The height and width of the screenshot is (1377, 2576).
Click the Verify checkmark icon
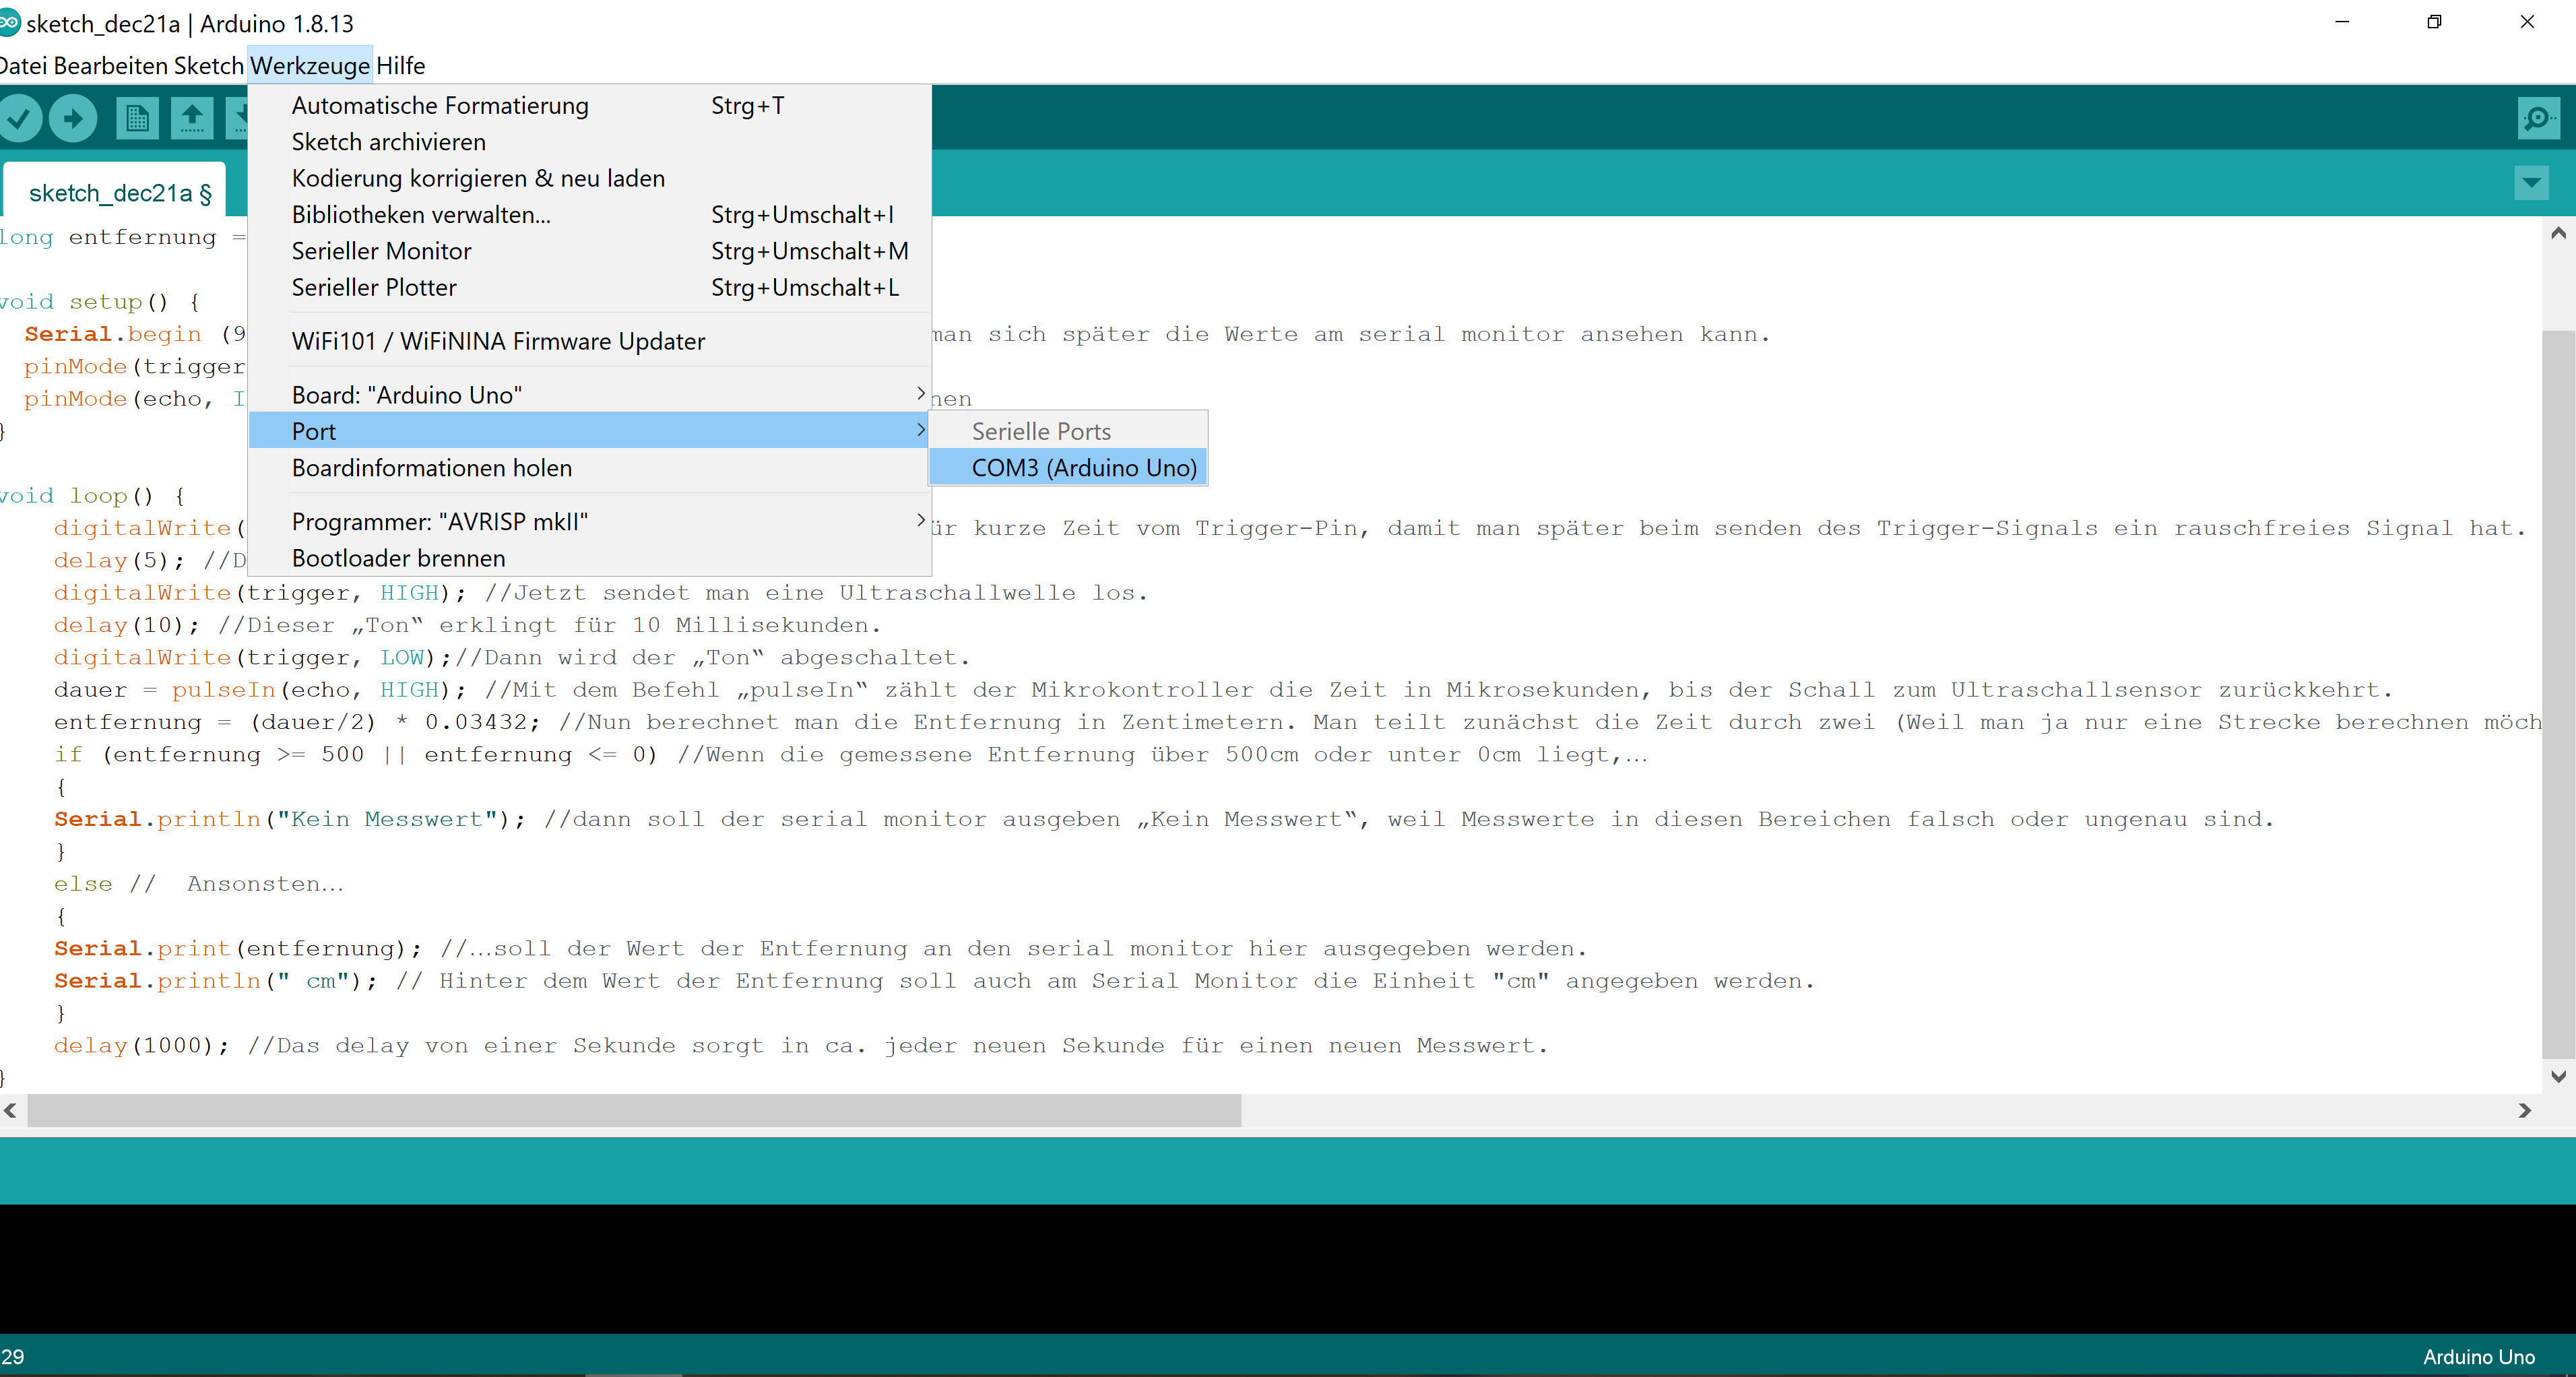20,118
